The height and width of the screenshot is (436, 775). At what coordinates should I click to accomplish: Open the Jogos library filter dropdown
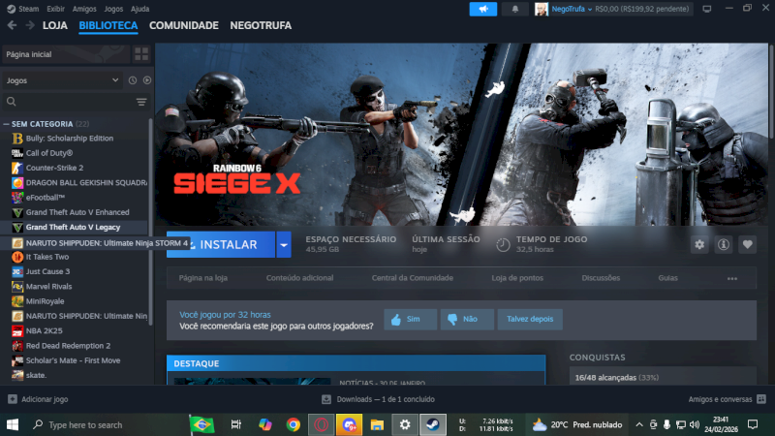[x=62, y=80]
